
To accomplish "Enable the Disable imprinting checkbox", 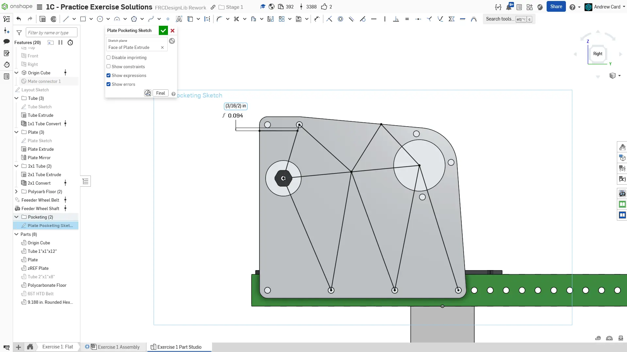I will 108,57.
